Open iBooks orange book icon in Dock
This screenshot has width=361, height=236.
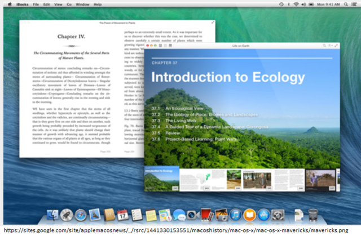click(249, 215)
